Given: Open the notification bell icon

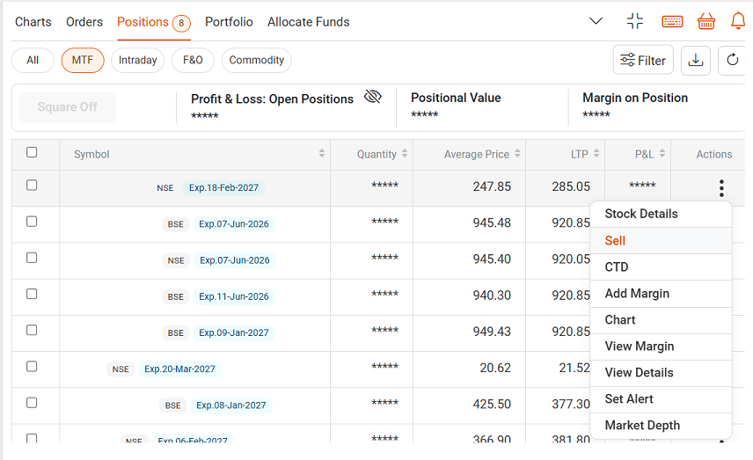Looking at the screenshot, I should click(738, 21).
